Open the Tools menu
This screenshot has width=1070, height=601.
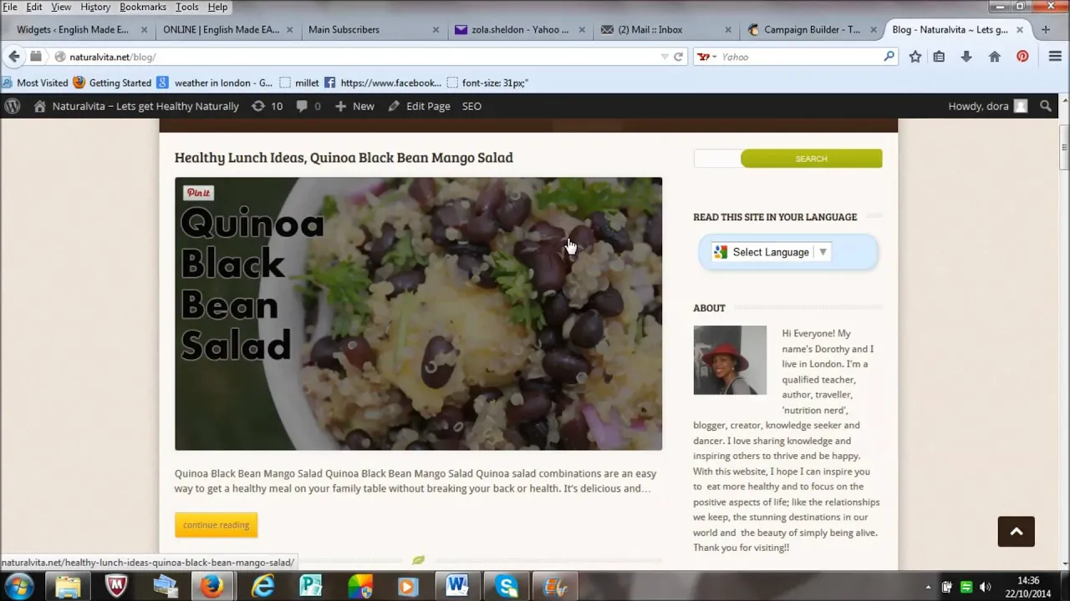tap(187, 7)
